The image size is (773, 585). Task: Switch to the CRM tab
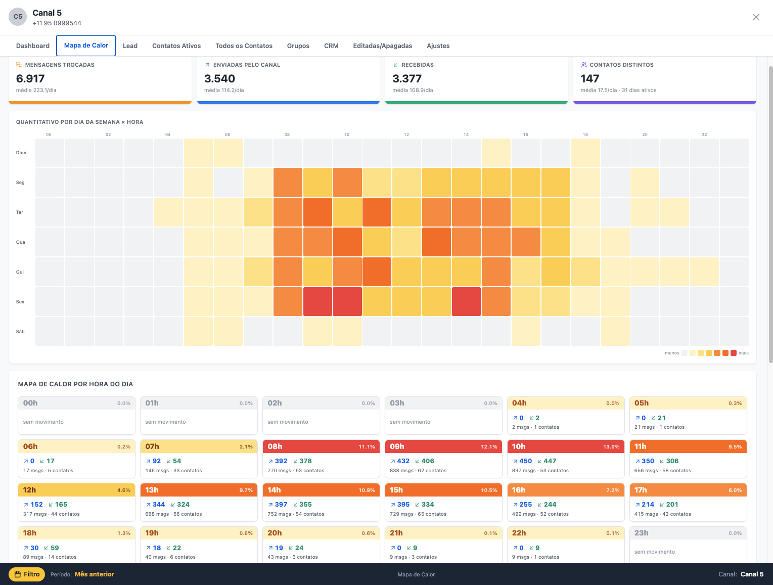coord(331,46)
